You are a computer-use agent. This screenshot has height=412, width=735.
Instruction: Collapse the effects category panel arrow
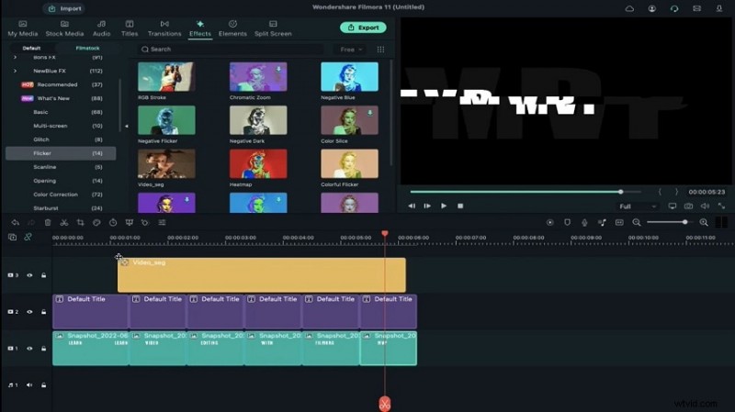pos(126,126)
